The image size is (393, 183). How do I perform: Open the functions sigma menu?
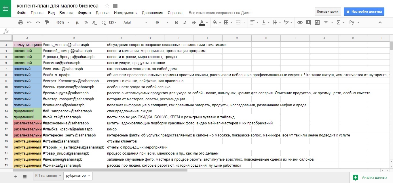click(340, 22)
